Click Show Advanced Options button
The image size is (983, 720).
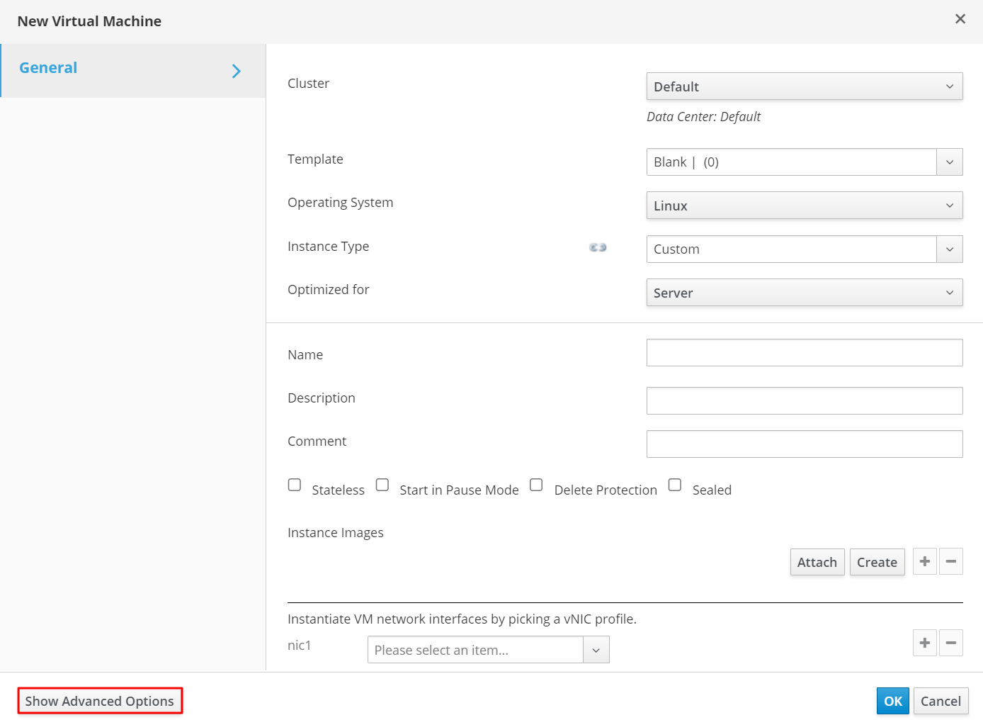[x=100, y=701]
